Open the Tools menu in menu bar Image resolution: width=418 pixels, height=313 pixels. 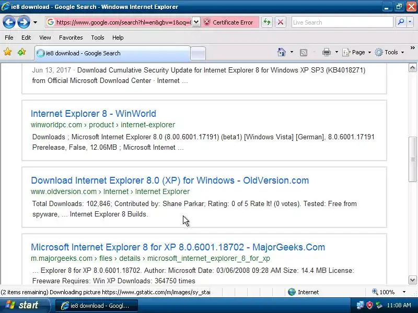[98, 38]
